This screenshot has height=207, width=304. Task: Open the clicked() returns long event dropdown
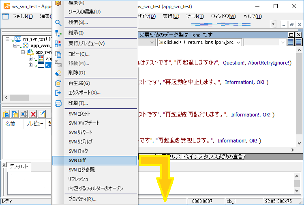pyautogui.click(x=238, y=42)
